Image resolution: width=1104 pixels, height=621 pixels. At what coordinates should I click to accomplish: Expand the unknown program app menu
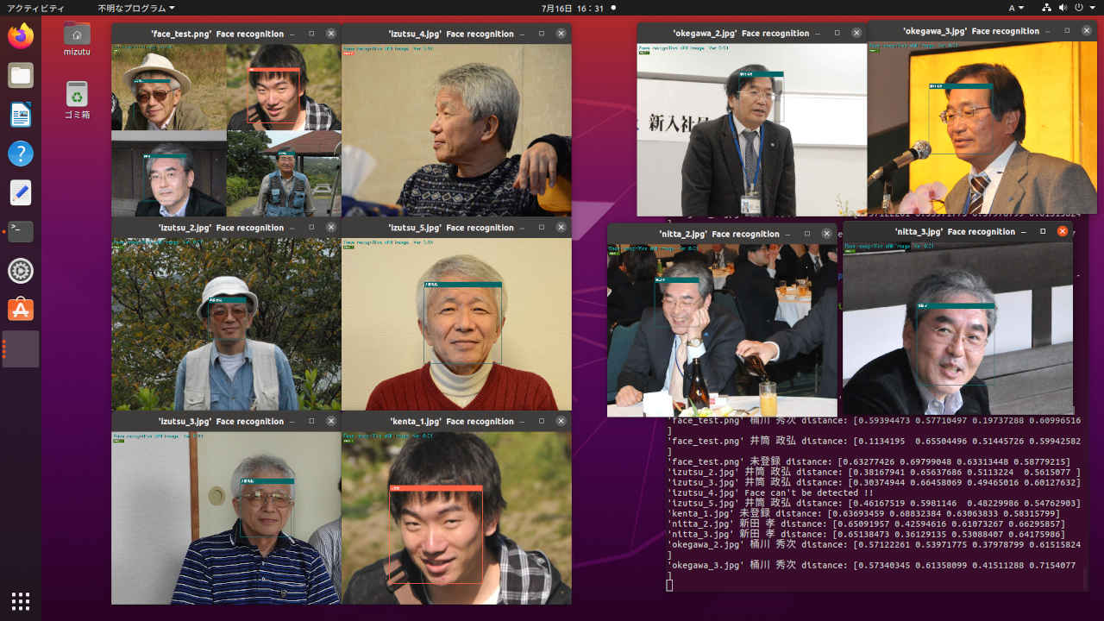click(x=135, y=8)
